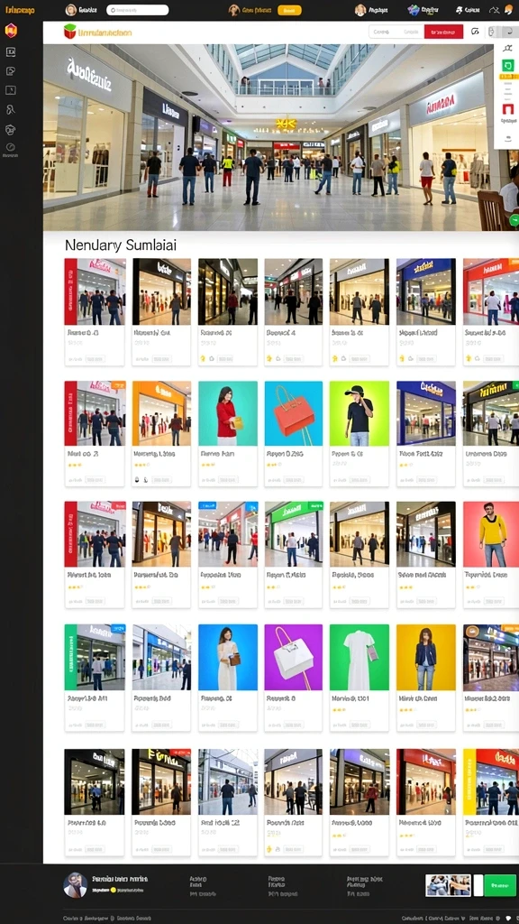
Task: Click the yellow badge in the right floating panel
Action: [x=507, y=77]
